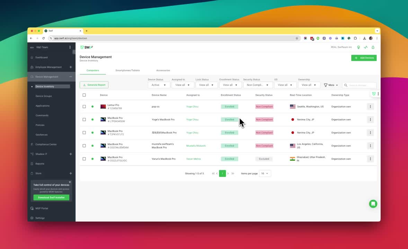Image resolution: width=408 pixels, height=249 pixels.
Task: Open Geofences in sidebar
Action: pyautogui.click(x=41, y=135)
